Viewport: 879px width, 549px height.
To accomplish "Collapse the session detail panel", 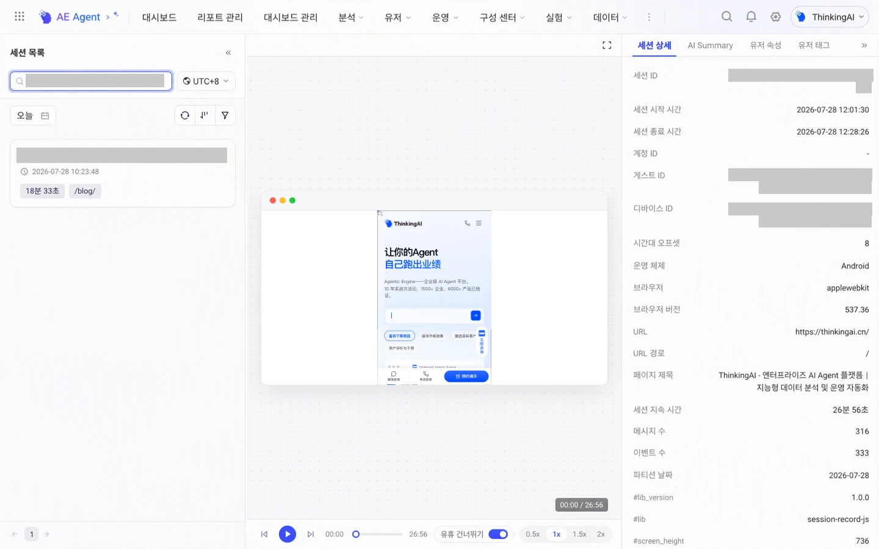I will pos(864,45).
